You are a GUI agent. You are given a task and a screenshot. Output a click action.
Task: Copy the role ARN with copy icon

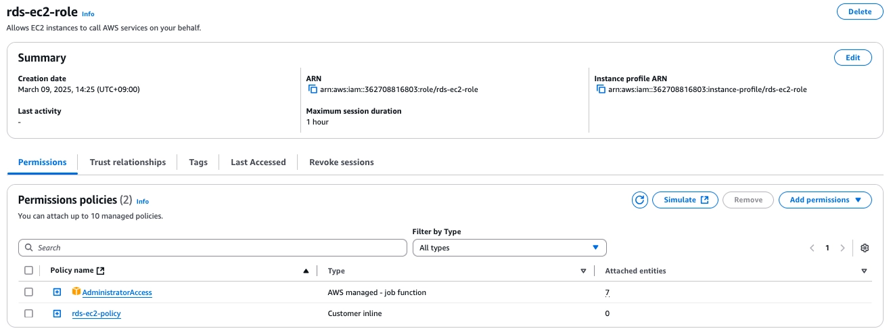313,89
